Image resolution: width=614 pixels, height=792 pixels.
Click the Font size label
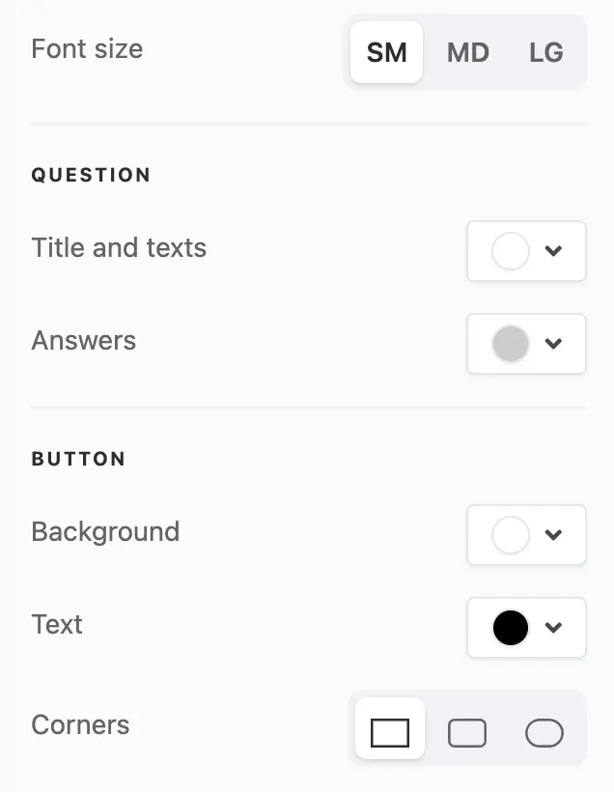pyautogui.click(x=87, y=49)
